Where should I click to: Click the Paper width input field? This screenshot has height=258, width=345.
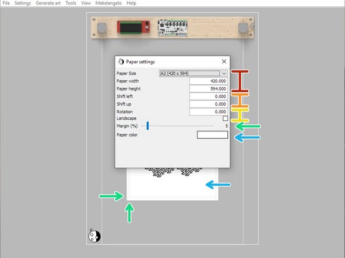(x=209, y=81)
